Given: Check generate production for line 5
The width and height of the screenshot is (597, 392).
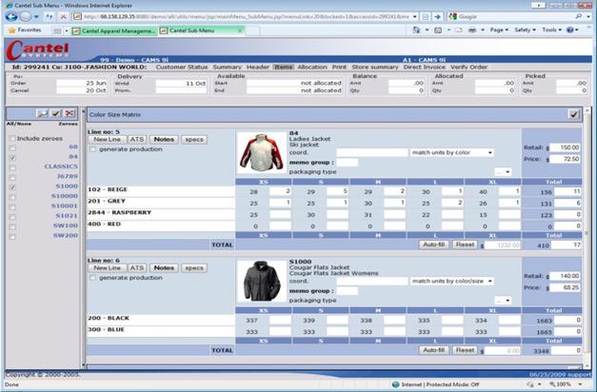Looking at the screenshot, I should pos(93,149).
